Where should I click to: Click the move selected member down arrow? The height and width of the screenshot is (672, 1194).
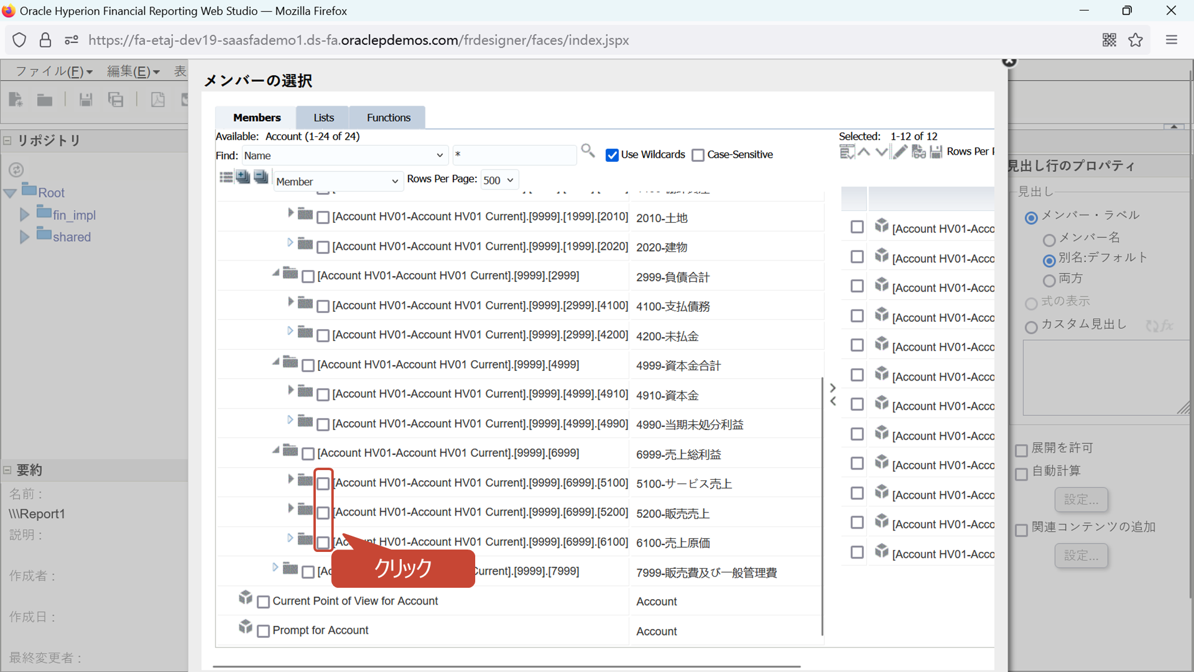[x=881, y=152]
